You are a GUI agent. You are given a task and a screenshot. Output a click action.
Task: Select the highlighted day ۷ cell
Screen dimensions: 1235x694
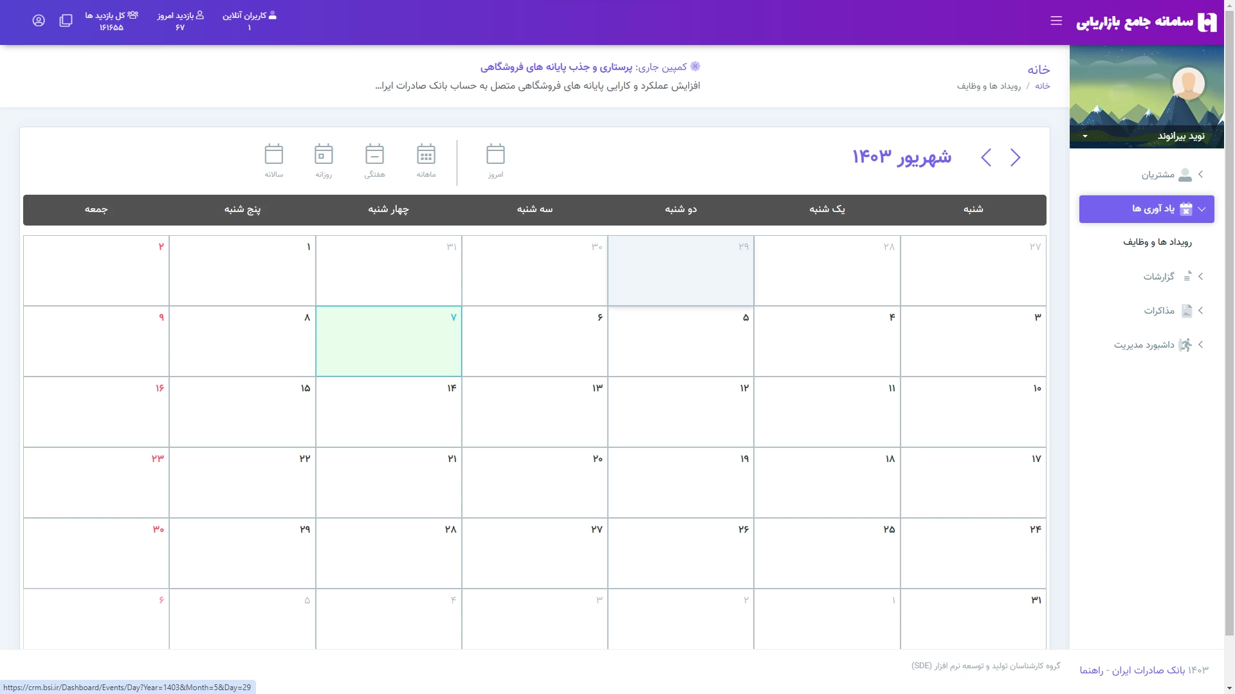389,341
